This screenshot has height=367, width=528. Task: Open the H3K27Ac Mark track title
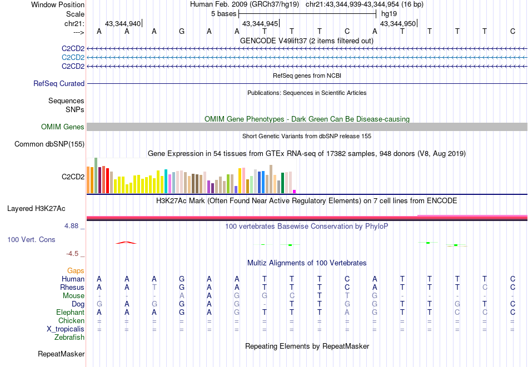point(307,201)
